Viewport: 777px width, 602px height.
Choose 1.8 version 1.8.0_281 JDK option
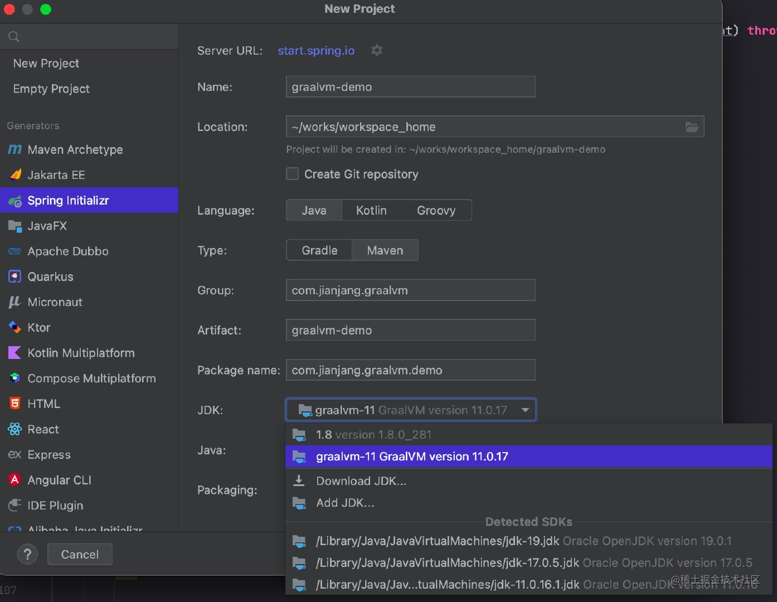point(373,435)
